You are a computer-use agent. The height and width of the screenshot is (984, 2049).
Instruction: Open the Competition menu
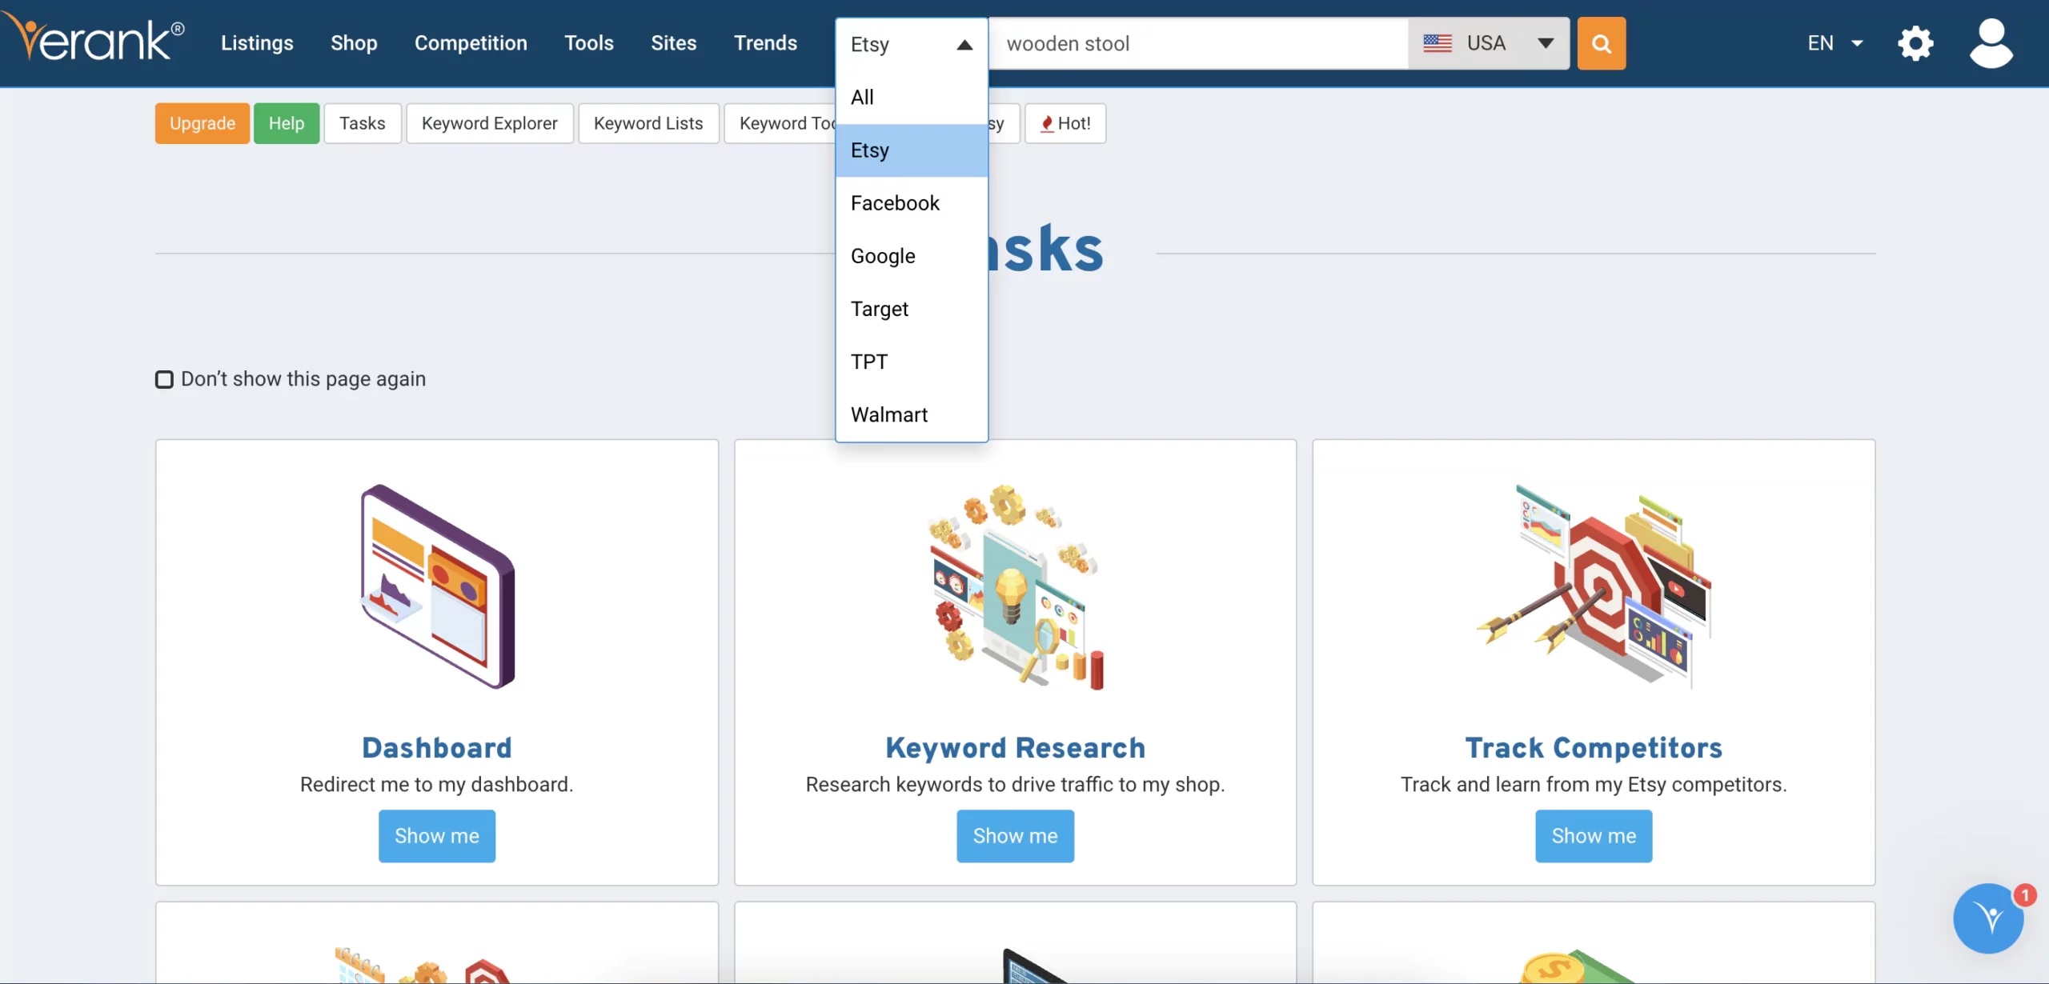[471, 42]
